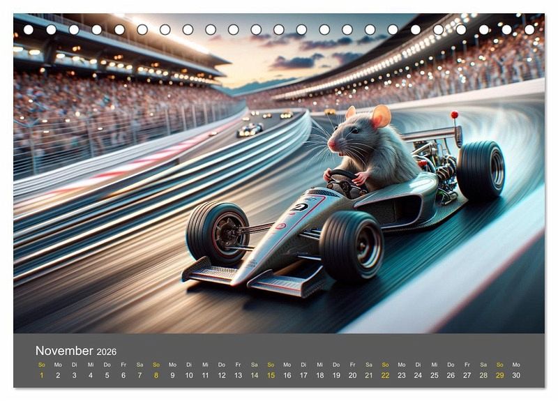Select date 16 in the calendar row

click(287, 375)
